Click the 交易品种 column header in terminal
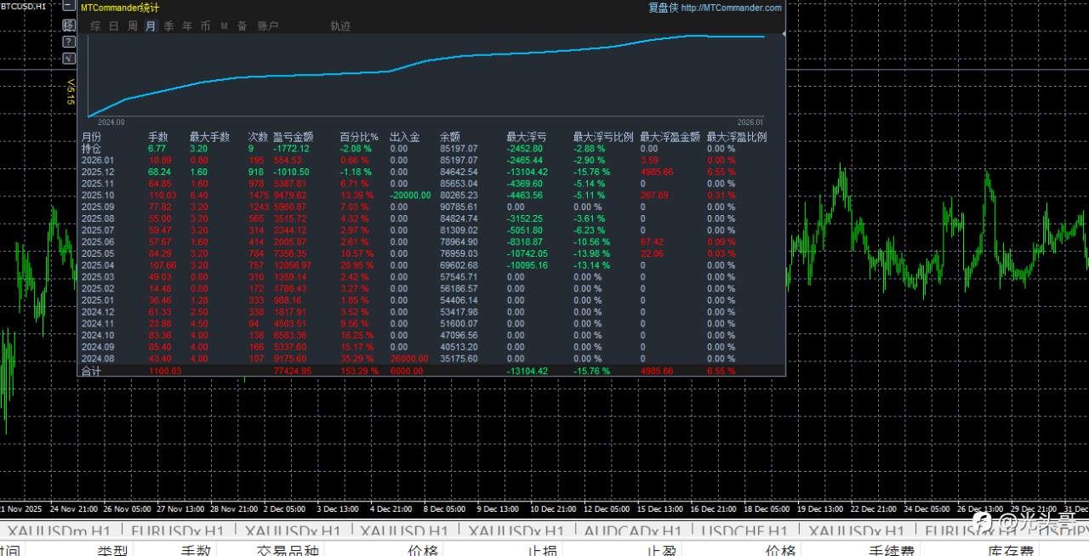1089x556 pixels. point(288,550)
